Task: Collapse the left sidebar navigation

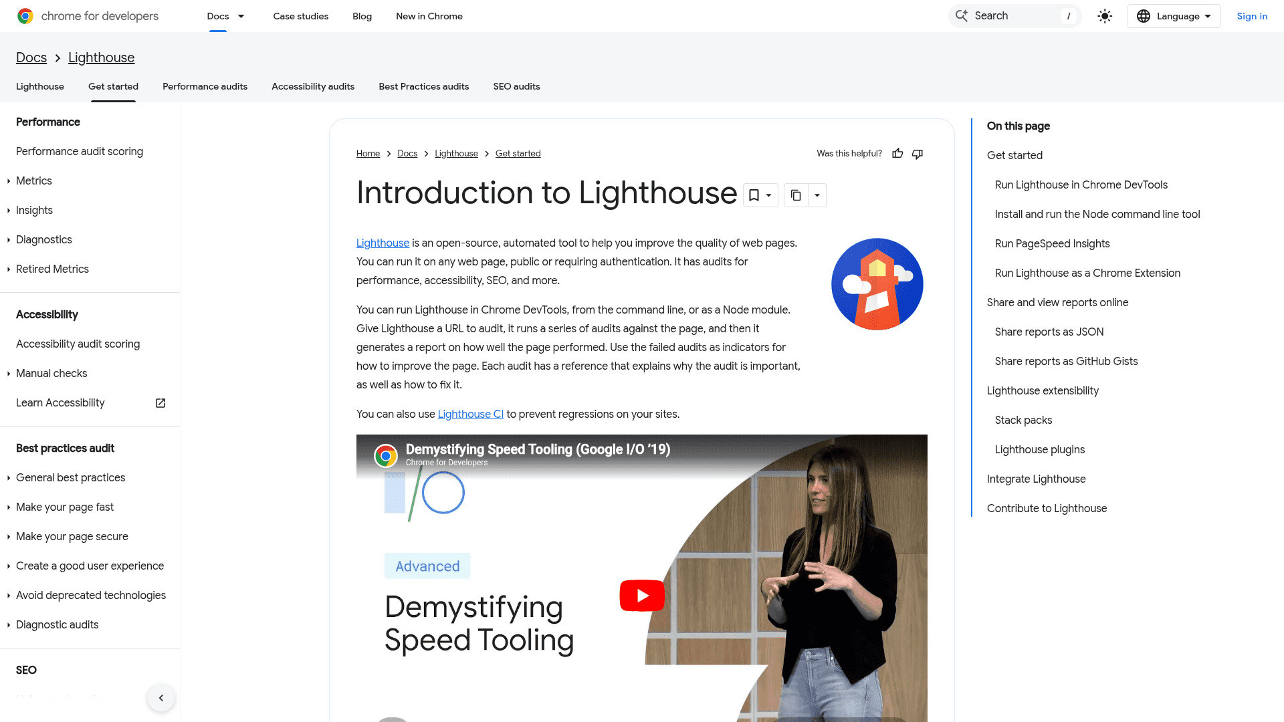Action: (161, 698)
